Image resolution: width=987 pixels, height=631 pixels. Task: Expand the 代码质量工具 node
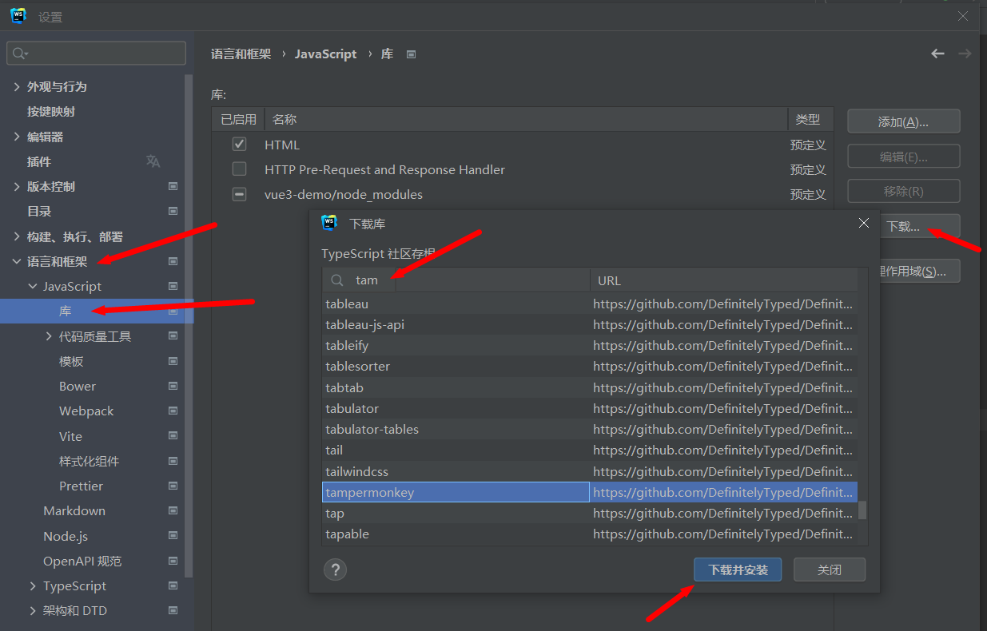click(49, 336)
